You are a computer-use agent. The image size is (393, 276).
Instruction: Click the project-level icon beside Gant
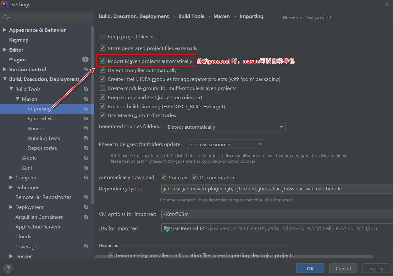[86, 168]
